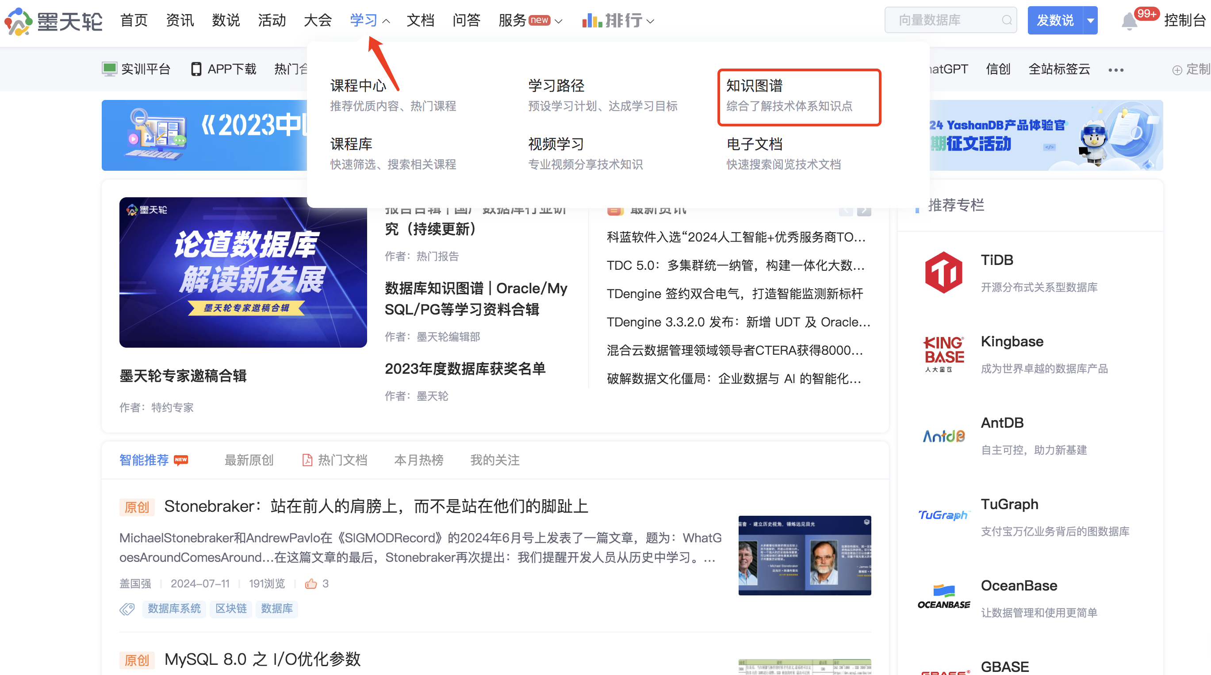
Task: Switch to the 本月热榜 tab
Action: (418, 460)
